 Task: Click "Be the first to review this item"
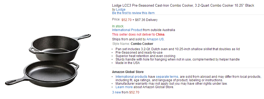pyautogui.click(x=133, y=13)
